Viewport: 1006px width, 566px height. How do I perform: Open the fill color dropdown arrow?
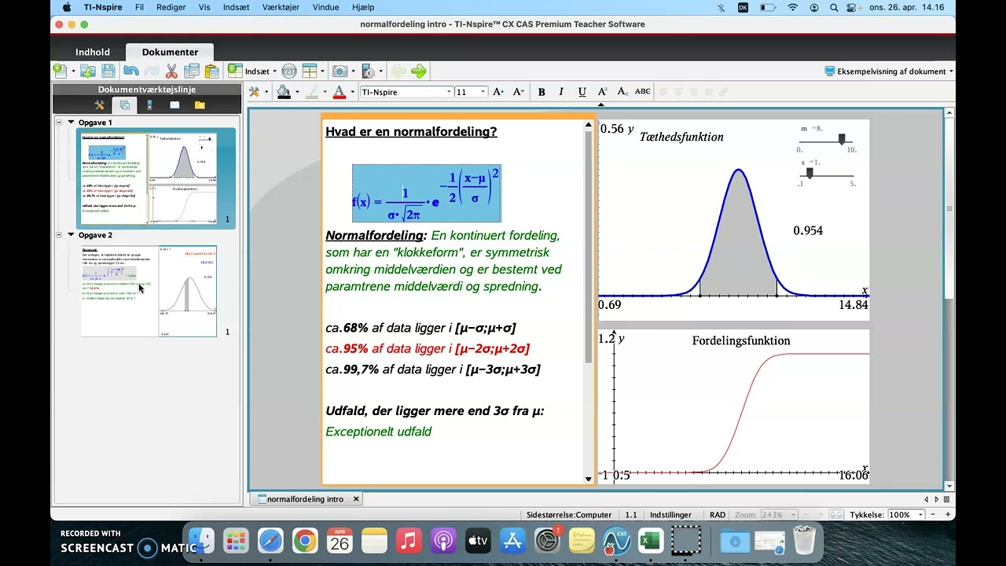click(297, 93)
